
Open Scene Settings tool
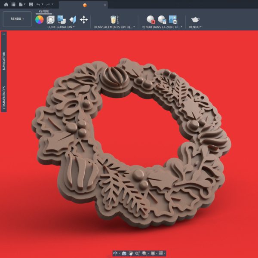[50, 20]
